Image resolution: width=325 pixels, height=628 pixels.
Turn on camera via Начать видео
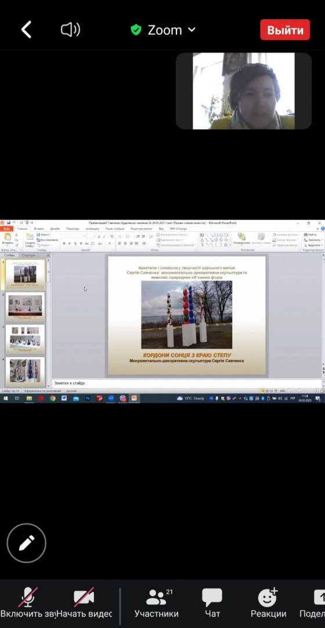click(84, 602)
